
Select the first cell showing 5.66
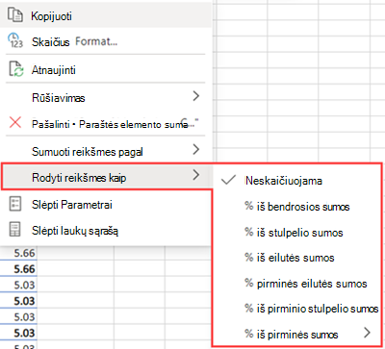[x=18, y=253]
